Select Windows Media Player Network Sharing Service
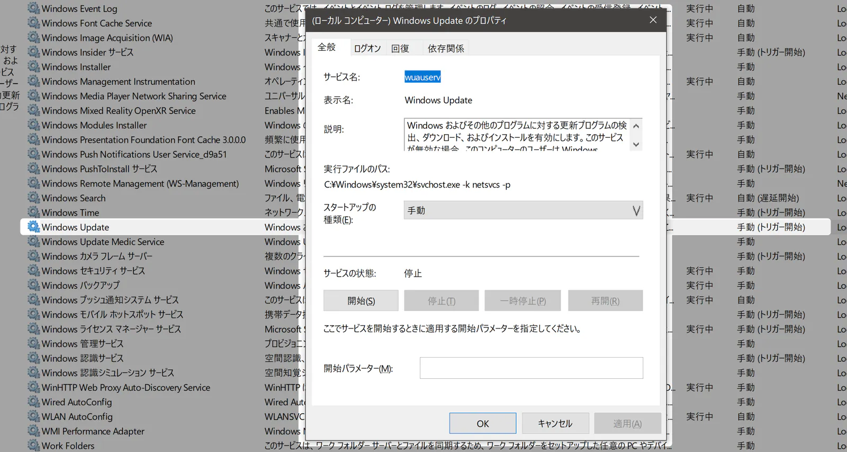 [x=134, y=96]
